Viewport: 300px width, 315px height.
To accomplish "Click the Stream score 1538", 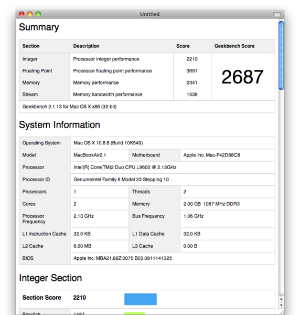I will pos(192,94).
